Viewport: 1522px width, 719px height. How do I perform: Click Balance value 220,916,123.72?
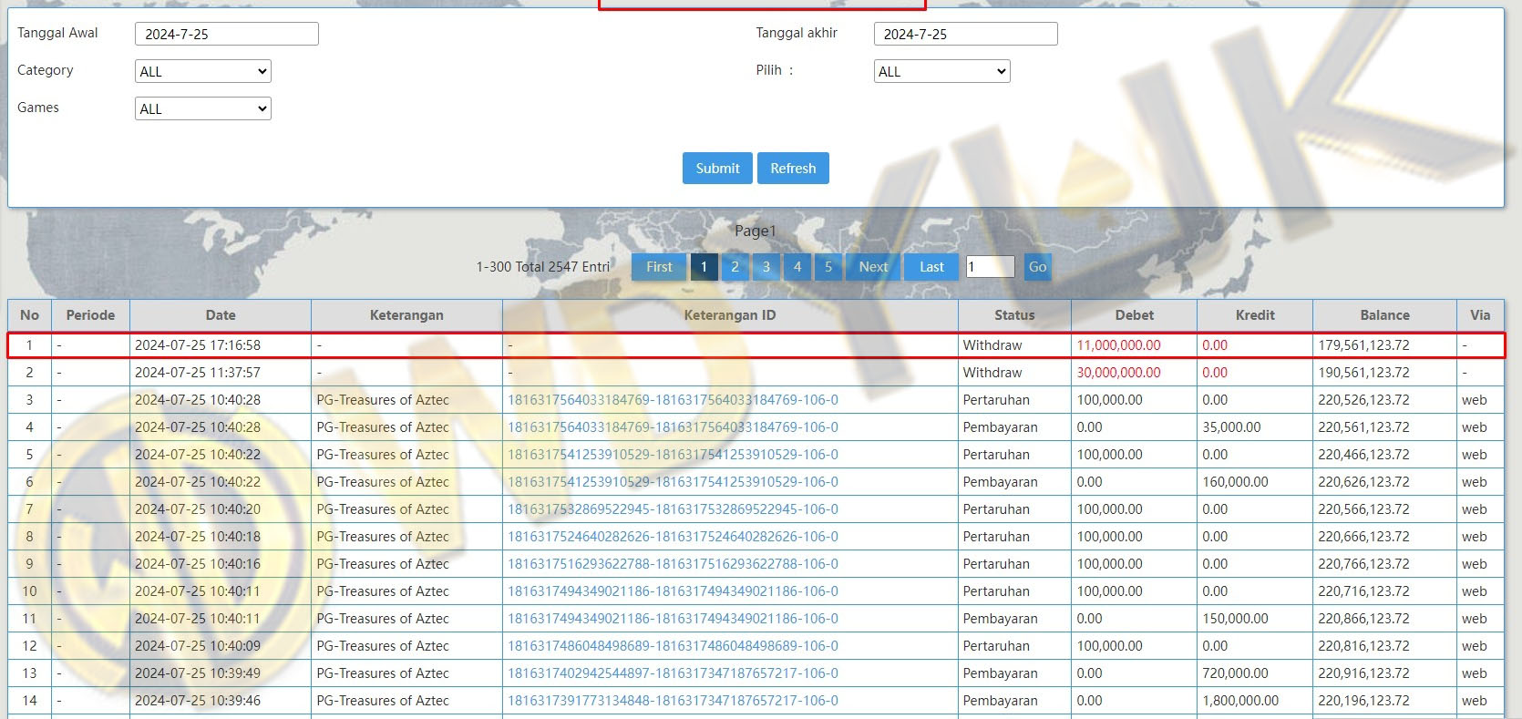1363,673
